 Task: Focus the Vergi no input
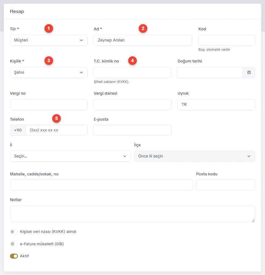pyautogui.click(x=48, y=105)
